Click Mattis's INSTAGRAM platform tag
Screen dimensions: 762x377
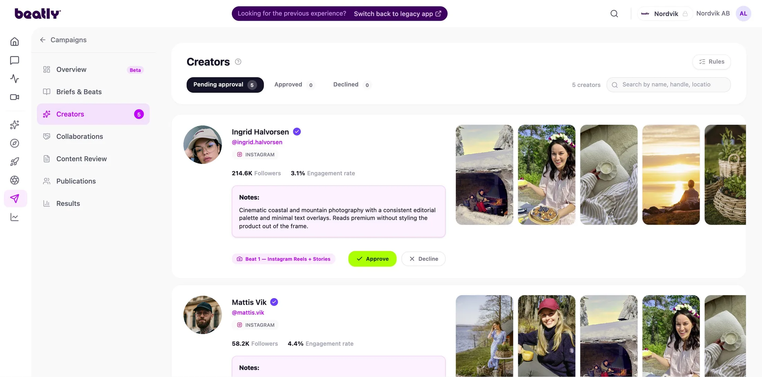(x=256, y=325)
